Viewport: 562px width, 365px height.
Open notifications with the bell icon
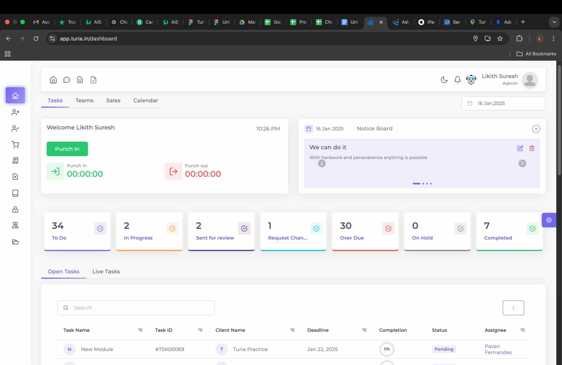click(x=457, y=80)
